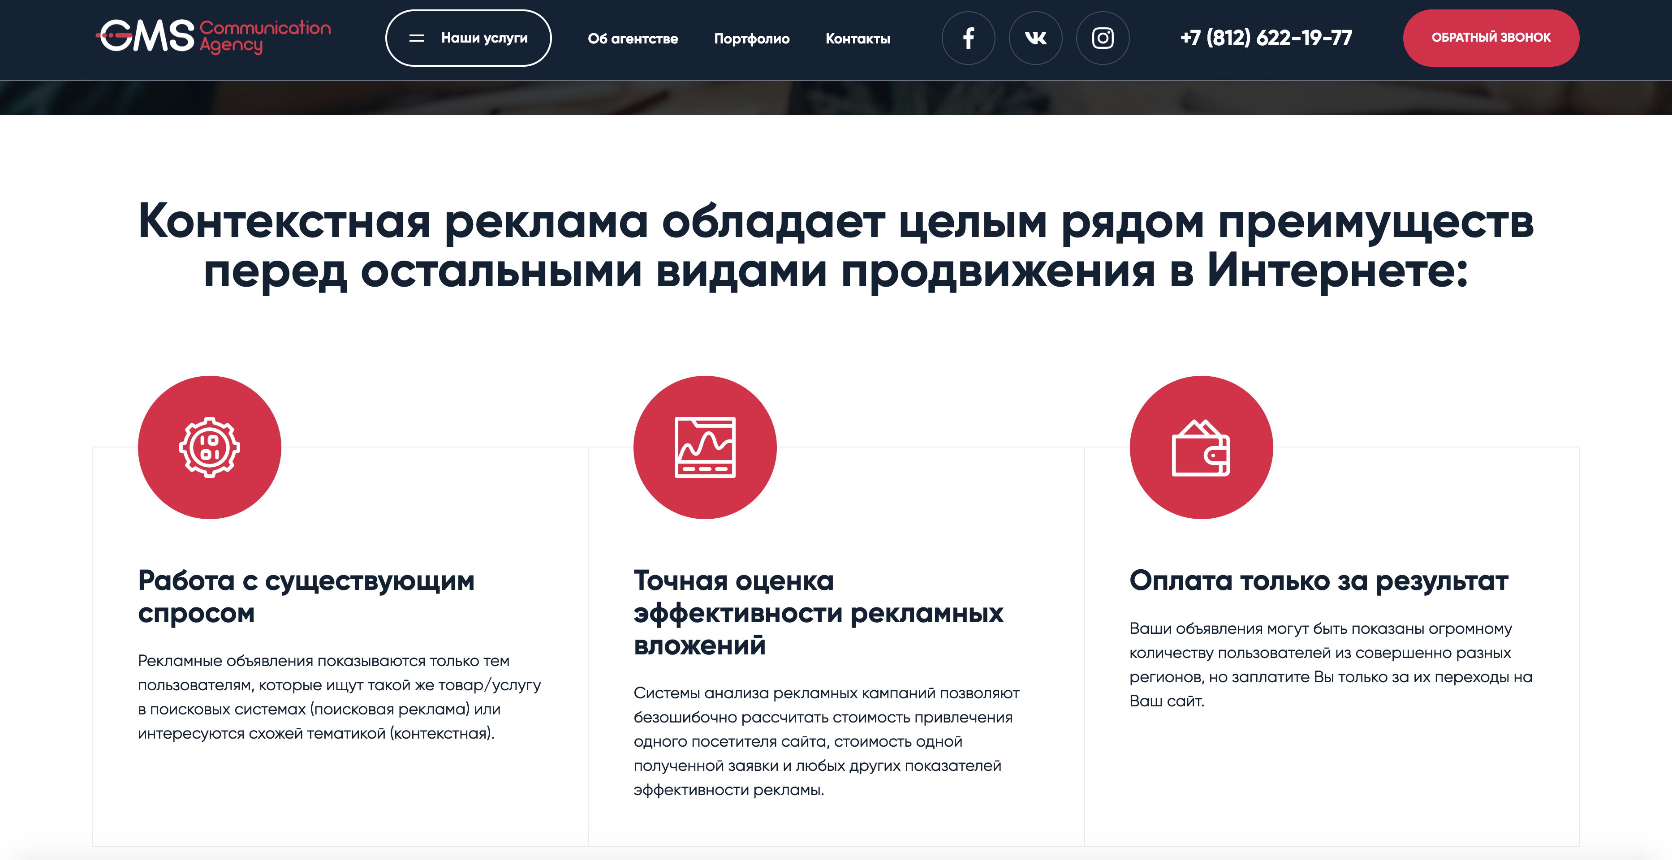Click the CMS Communication Agency logo

214,37
